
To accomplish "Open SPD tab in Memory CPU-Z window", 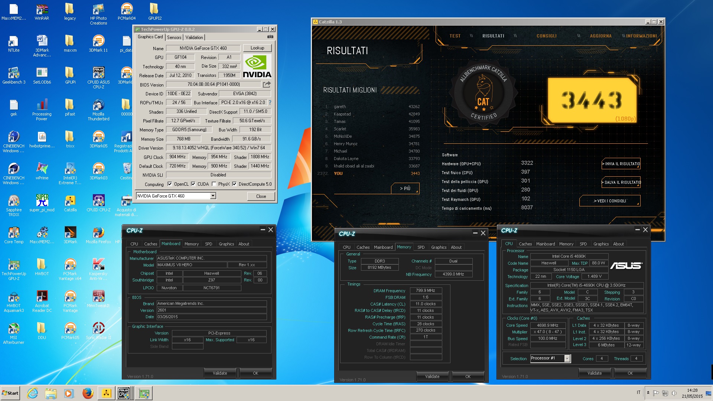I will (421, 247).
